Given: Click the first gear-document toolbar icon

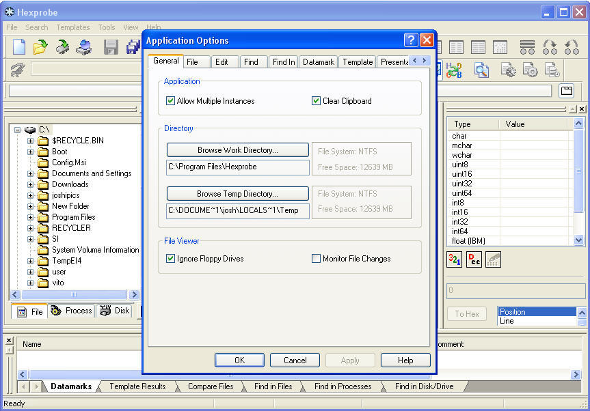Looking at the screenshot, I should pyautogui.click(x=508, y=70).
